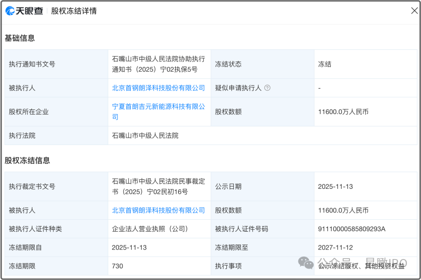Click the Tianyancha logo icon
This screenshot has width=421, height=280.
(x=10, y=11)
